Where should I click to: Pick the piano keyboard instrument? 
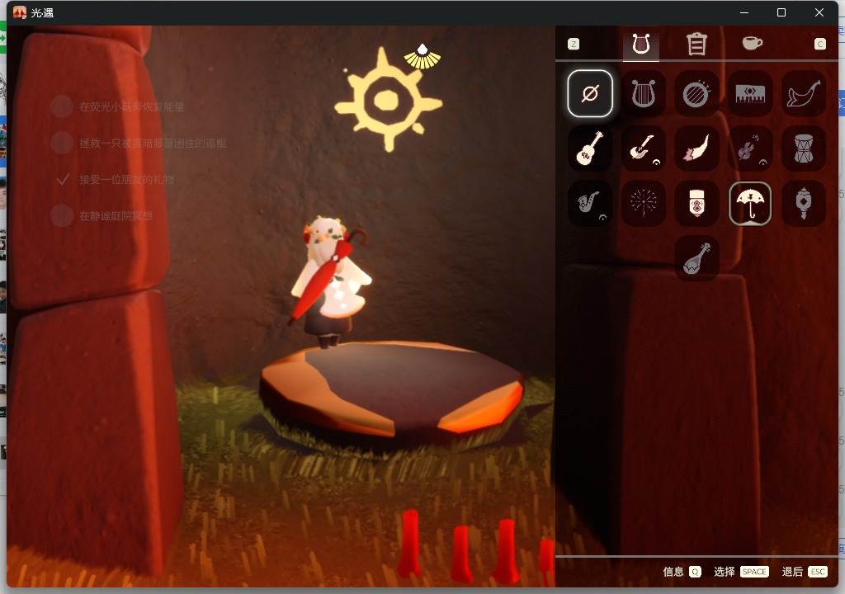coord(749,94)
